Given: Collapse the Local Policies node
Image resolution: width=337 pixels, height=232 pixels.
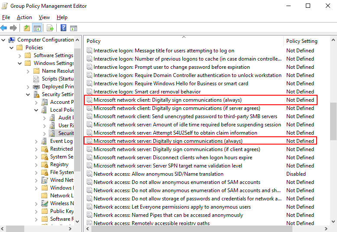Looking at the screenshot, I should (36, 110).
